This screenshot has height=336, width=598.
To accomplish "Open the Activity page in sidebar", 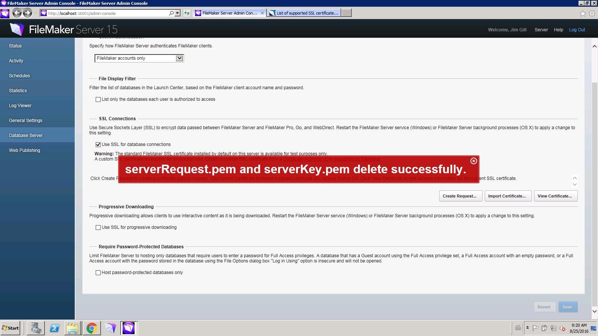I will (x=37, y=61).
